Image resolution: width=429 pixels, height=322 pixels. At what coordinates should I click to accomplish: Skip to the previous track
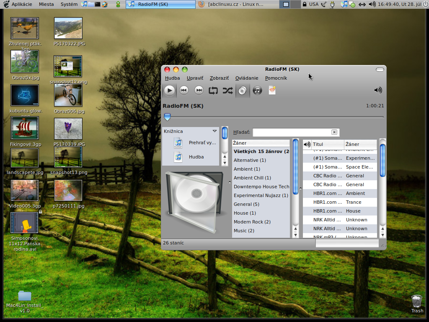pos(184,91)
